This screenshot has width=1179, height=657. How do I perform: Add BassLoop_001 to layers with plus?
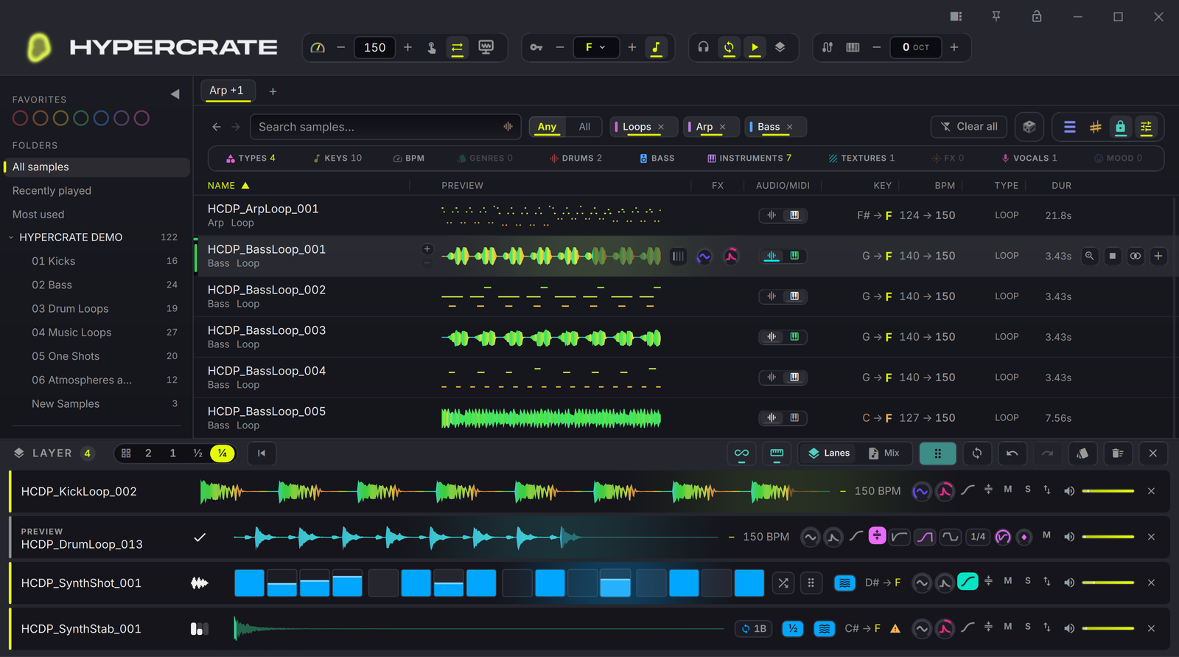pyautogui.click(x=1158, y=256)
